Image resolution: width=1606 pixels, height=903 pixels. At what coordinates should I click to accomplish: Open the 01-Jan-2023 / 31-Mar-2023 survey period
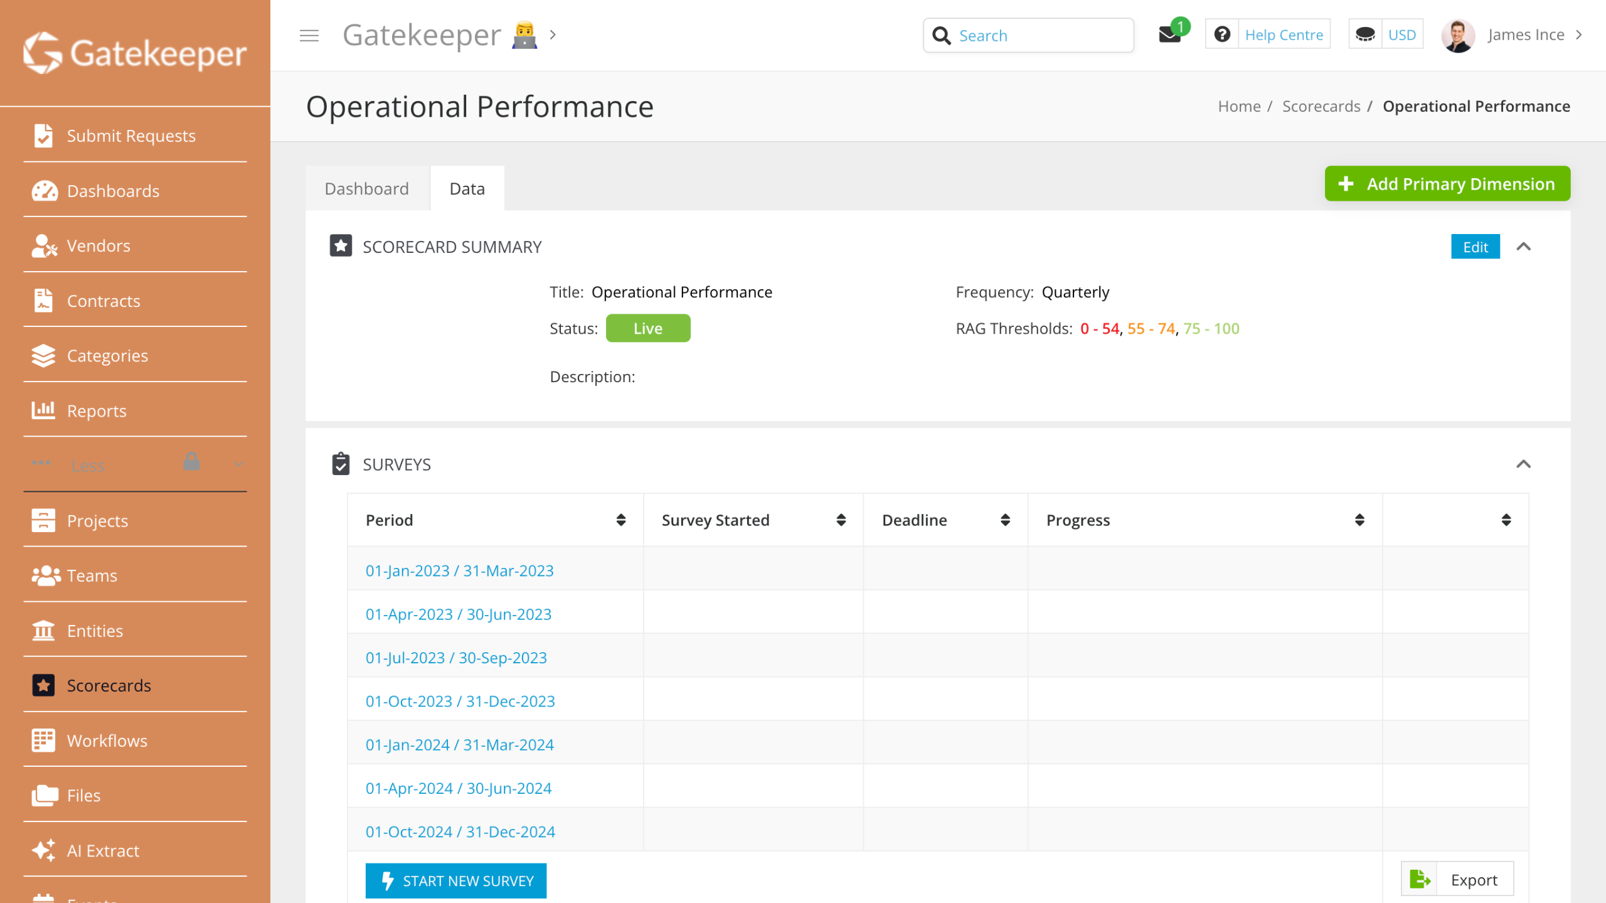[459, 570]
